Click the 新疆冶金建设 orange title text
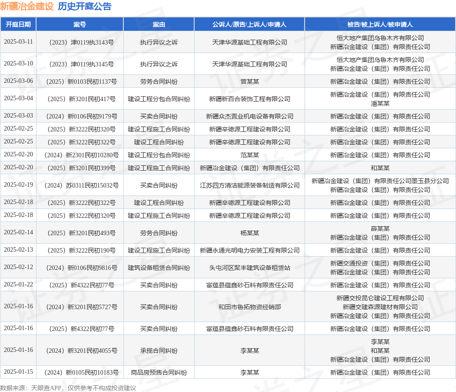Viewport: 456px width, 392px height. (27, 6)
